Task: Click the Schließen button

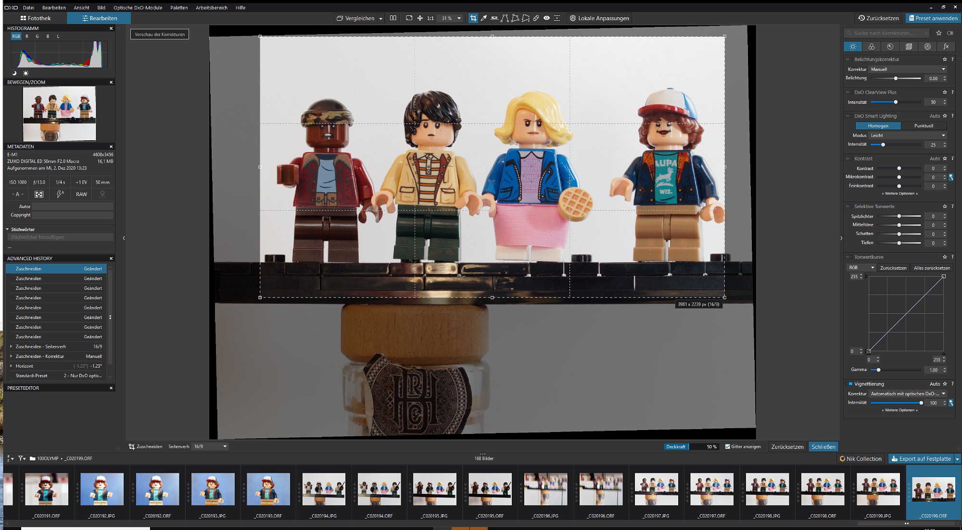Action: [823, 446]
